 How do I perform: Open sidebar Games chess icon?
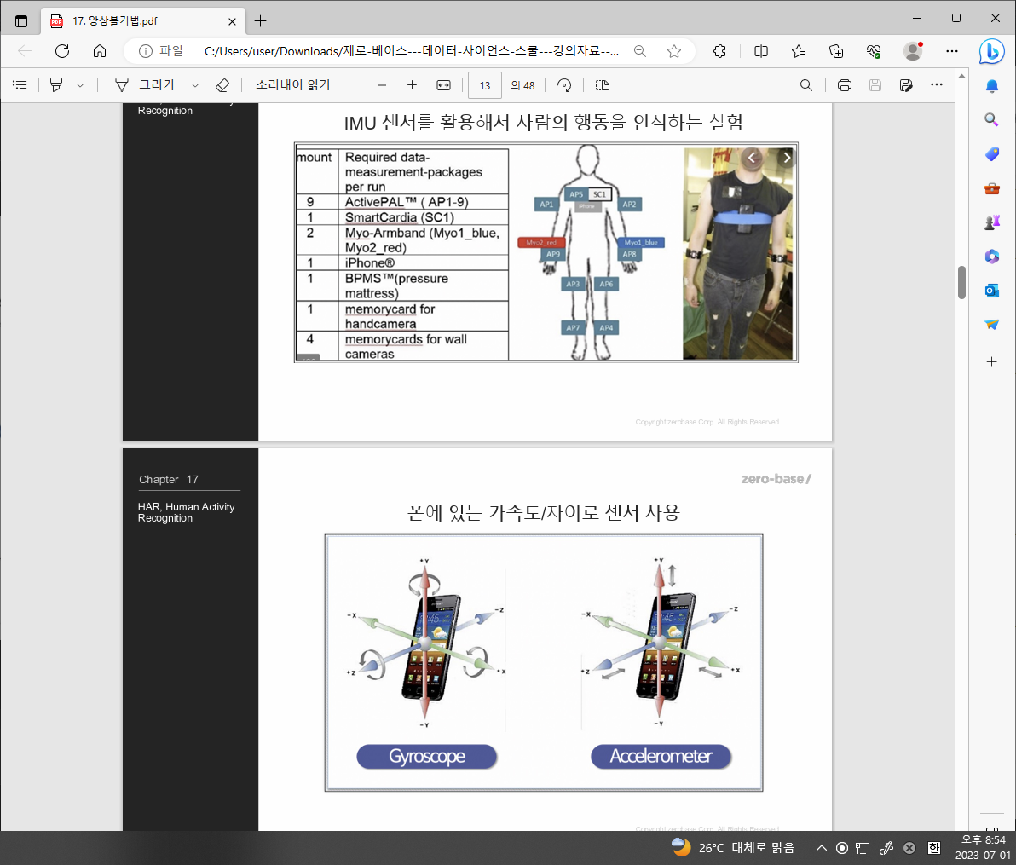[x=992, y=223]
